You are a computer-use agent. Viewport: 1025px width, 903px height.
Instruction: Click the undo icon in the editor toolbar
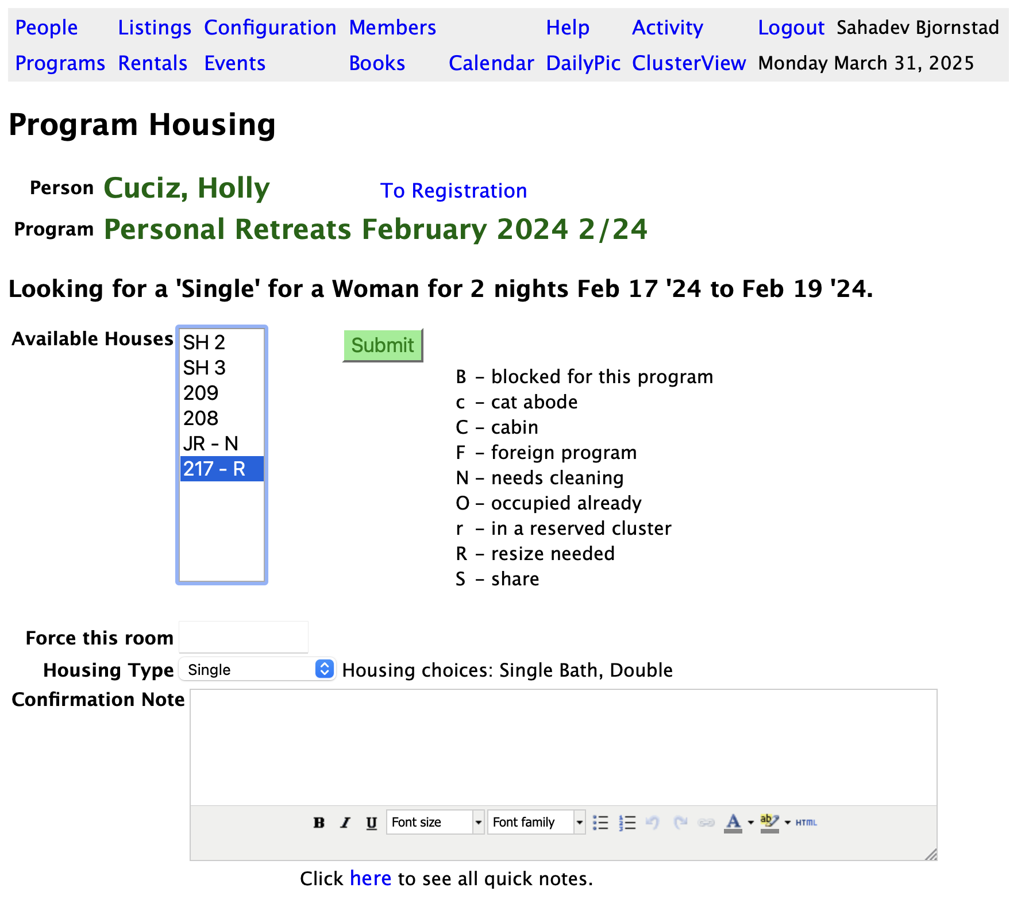(x=653, y=823)
